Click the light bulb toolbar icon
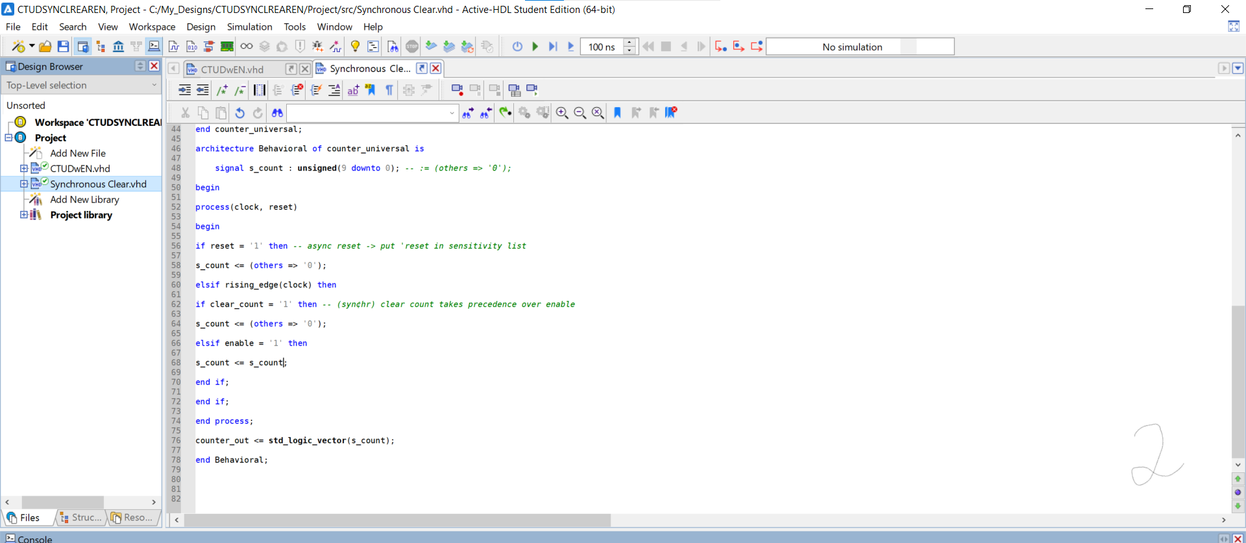Screen dimensions: 1246x543 coord(355,47)
